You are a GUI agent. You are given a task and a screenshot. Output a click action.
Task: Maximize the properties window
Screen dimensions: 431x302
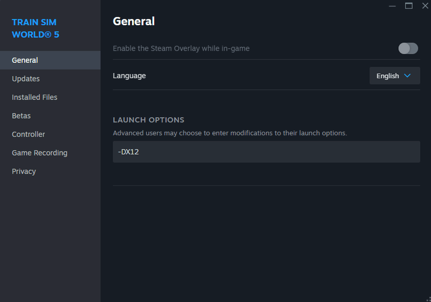409,6
